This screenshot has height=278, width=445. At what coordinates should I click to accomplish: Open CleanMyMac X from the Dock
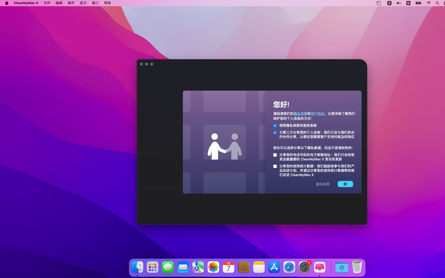pyautogui.click(x=320, y=267)
